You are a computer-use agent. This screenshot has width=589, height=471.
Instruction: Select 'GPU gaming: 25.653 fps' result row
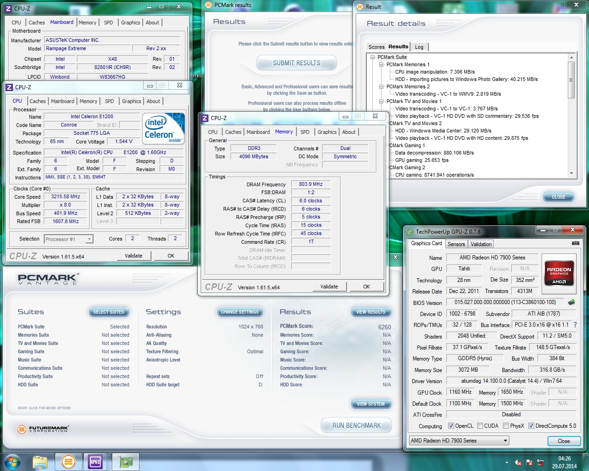[422, 160]
